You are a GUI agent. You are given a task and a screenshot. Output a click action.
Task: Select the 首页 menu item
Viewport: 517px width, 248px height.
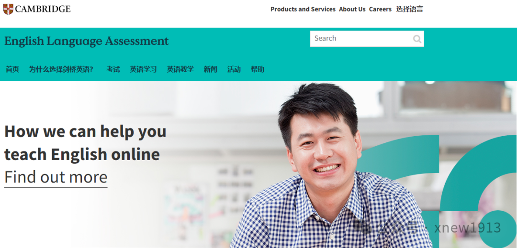[x=12, y=69]
